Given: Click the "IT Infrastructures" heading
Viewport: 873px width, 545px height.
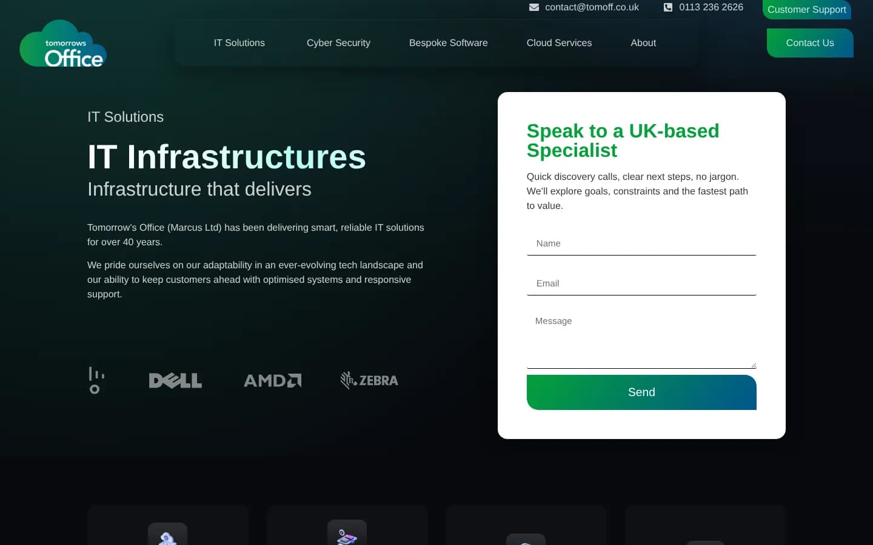Looking at the screenshot, I should [227, 157].
